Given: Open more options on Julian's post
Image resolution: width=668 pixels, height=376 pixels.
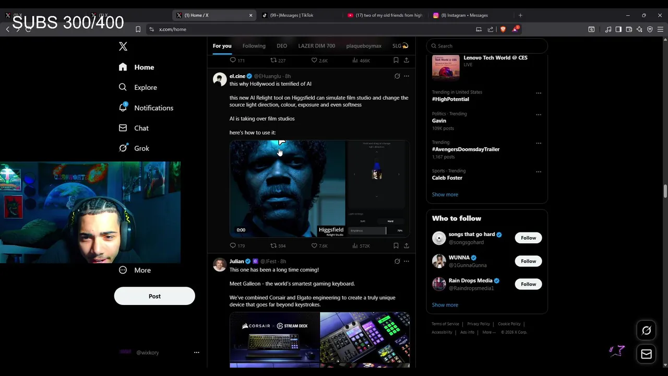Looking at the screenshot, I should (407, 261).
